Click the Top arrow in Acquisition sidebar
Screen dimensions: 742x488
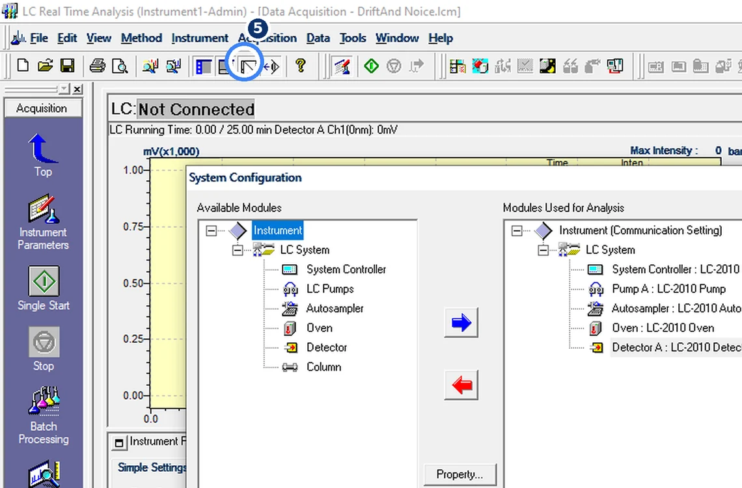[43, 155]
